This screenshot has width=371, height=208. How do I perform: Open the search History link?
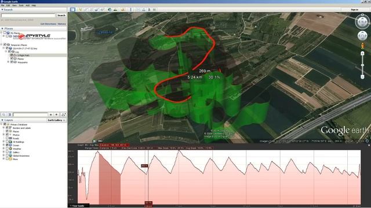62,24
